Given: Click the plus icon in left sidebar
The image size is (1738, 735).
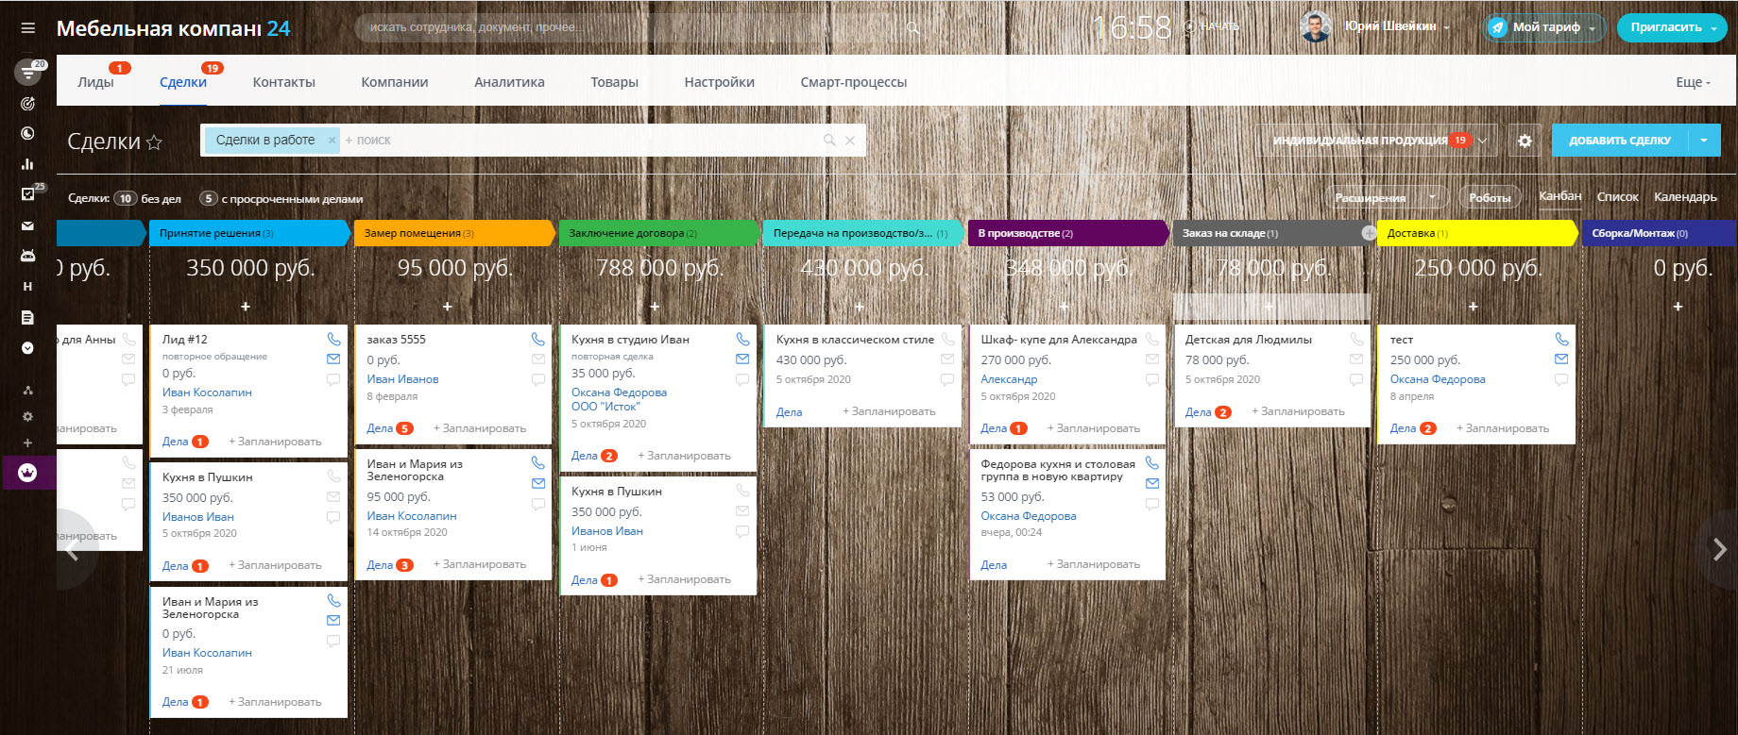Looking at the screenshot, I should click(27, 443).
